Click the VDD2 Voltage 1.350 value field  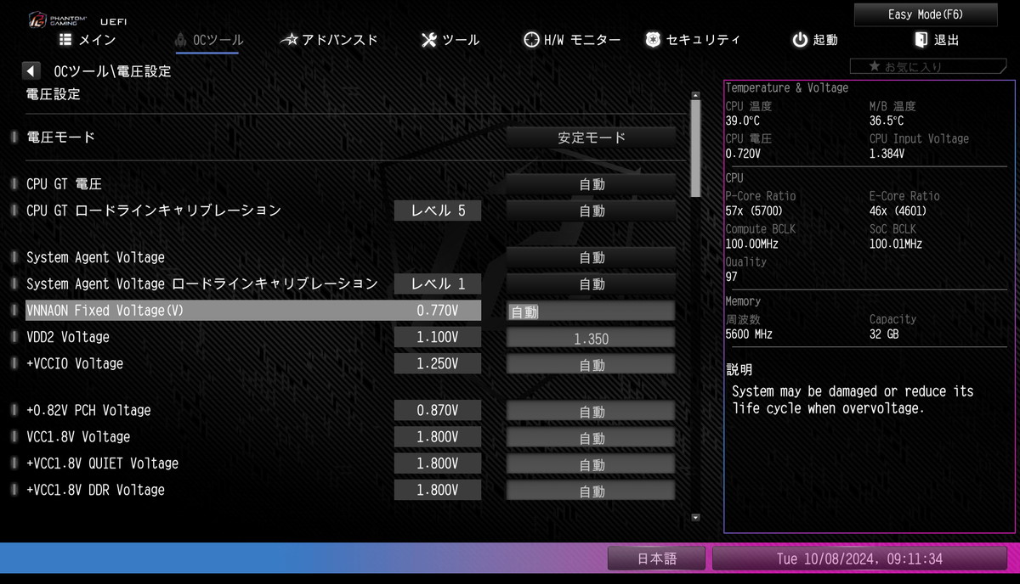[592, 338]
